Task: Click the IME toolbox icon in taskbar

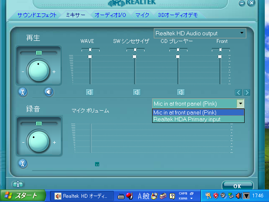Action: pyautogui.click(x=163, y=196)
